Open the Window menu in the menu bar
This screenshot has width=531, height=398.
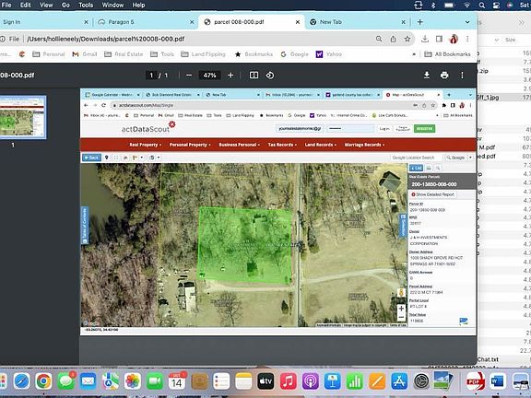coord(112,5)
